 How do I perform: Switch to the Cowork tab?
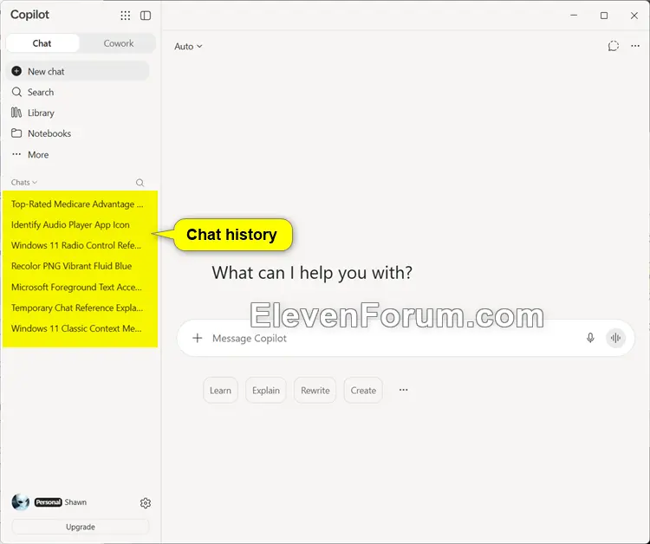[x=118, y=43]
